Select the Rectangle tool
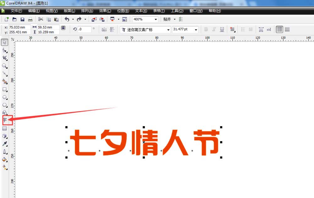Screen dimensions: 314x198 point(5,89)
